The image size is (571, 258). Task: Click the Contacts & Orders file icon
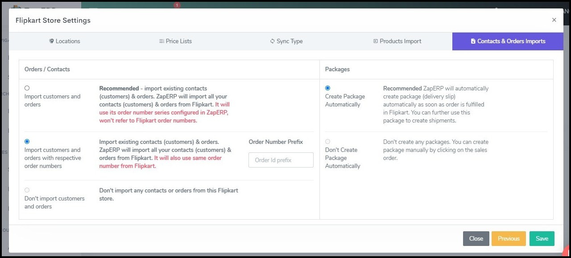[x=473, y=41]
